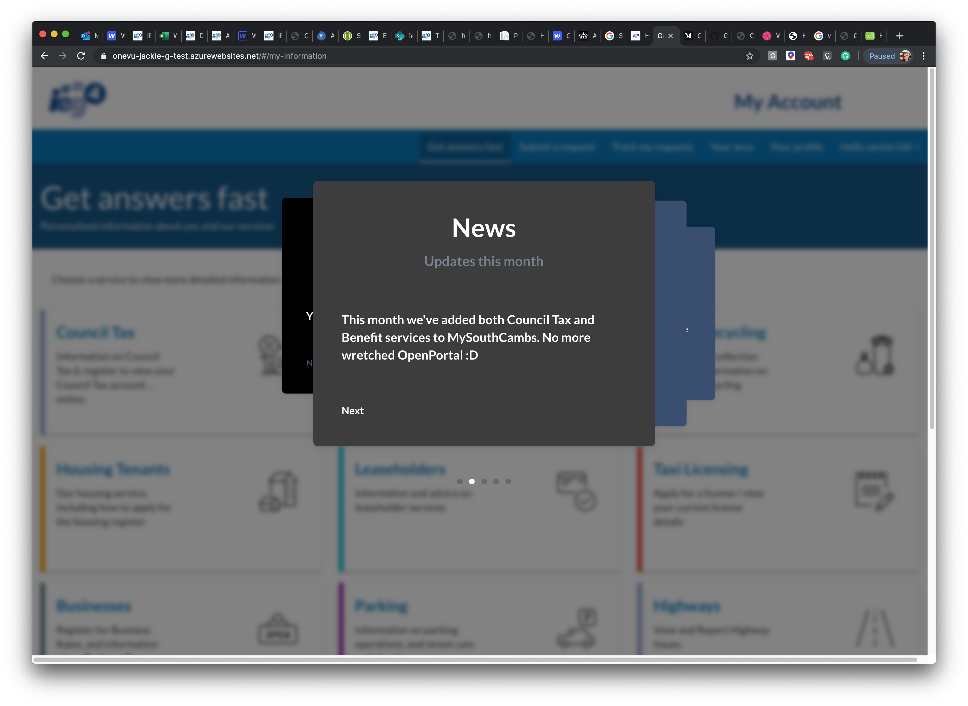The height and width of the screenshot is (706, 968).
Task: Open the Chrome three-dot menu
Action: click(x=923, y=56)
